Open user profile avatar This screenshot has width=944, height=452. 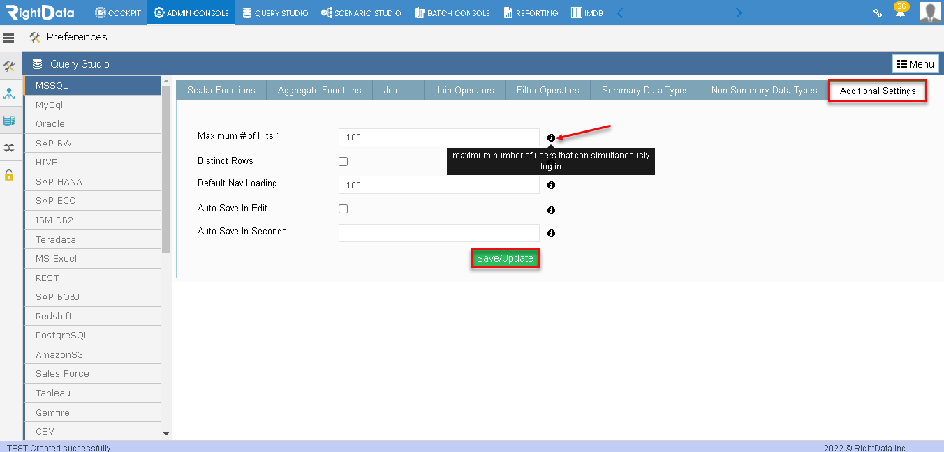[x=930, y=13]
